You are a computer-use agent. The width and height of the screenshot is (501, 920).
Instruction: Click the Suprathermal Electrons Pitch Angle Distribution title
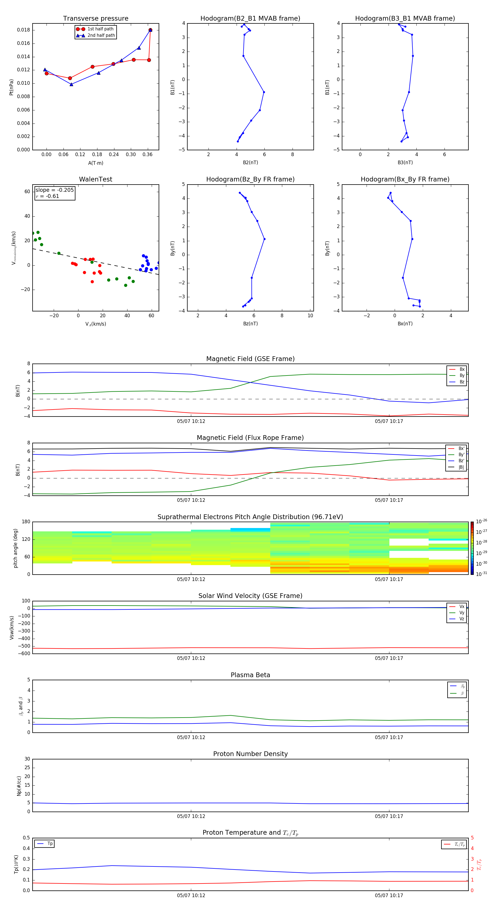point(250,517)
